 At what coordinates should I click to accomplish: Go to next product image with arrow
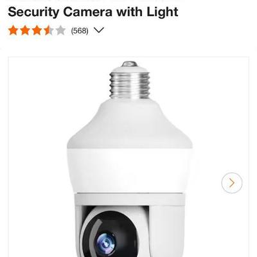(232, 183)
